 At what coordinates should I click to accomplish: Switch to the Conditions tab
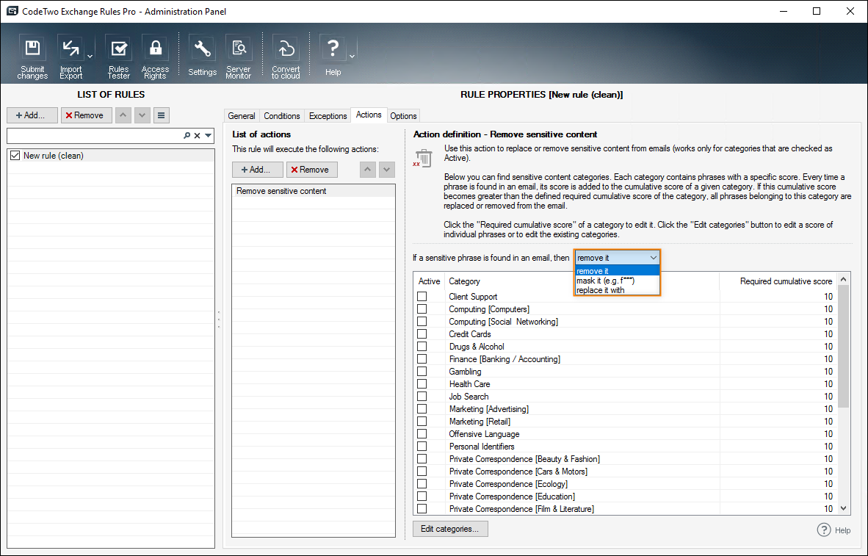pyautogui.click(x=282, y=116)
